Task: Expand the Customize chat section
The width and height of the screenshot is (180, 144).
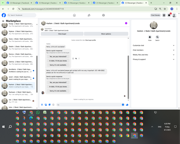Action: 153,45
